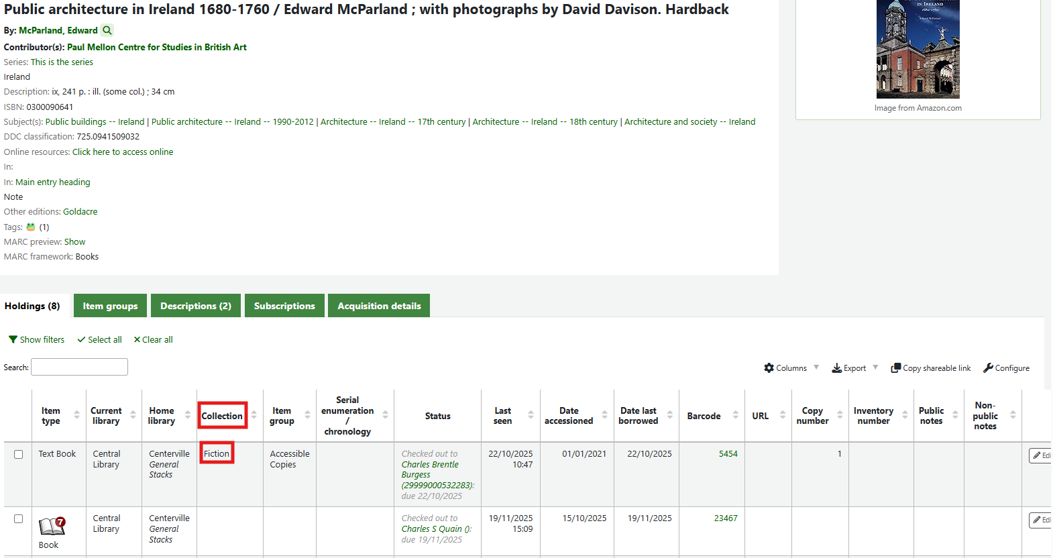1053x558 pixels.
Task: Tick the checkbox for the Text Book item
Action: pos(19,454)
